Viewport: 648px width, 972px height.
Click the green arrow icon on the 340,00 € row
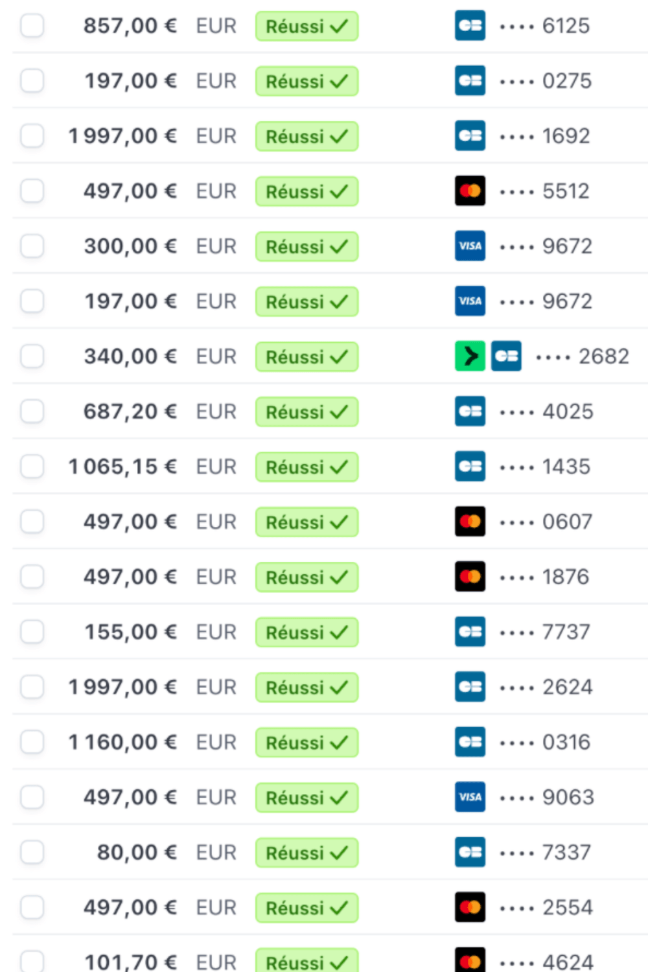pos(470,356)
